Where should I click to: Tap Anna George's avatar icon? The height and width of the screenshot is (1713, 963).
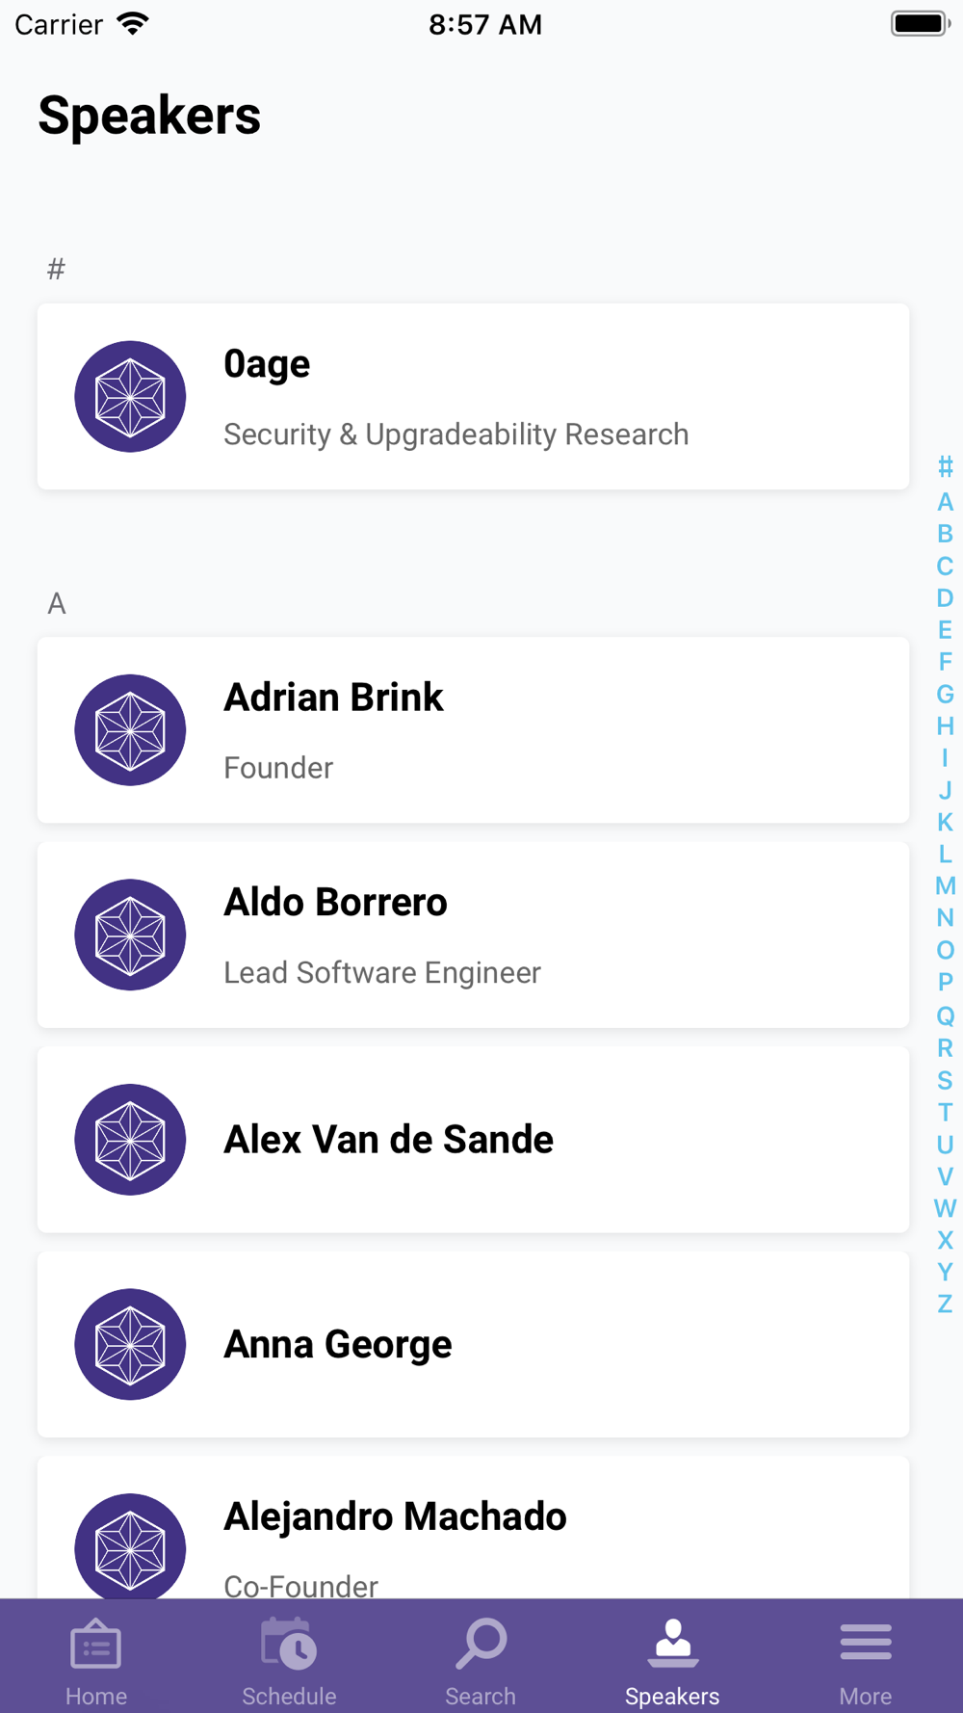tap(130, 1344)
